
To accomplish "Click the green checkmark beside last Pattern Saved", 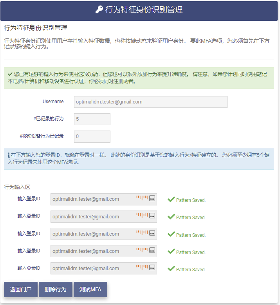I will [x=171, y=269].
